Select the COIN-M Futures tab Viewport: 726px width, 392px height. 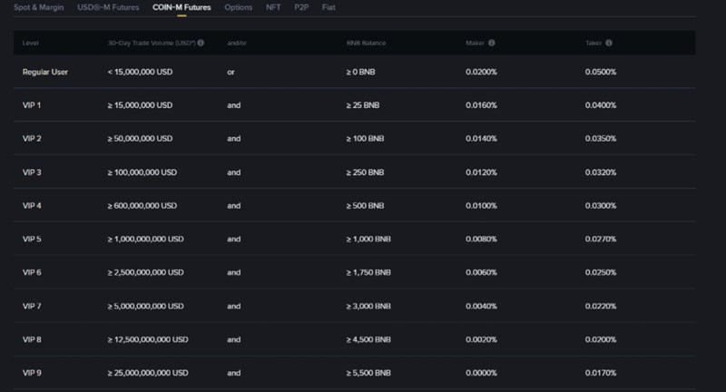click(x=182, y=7)
